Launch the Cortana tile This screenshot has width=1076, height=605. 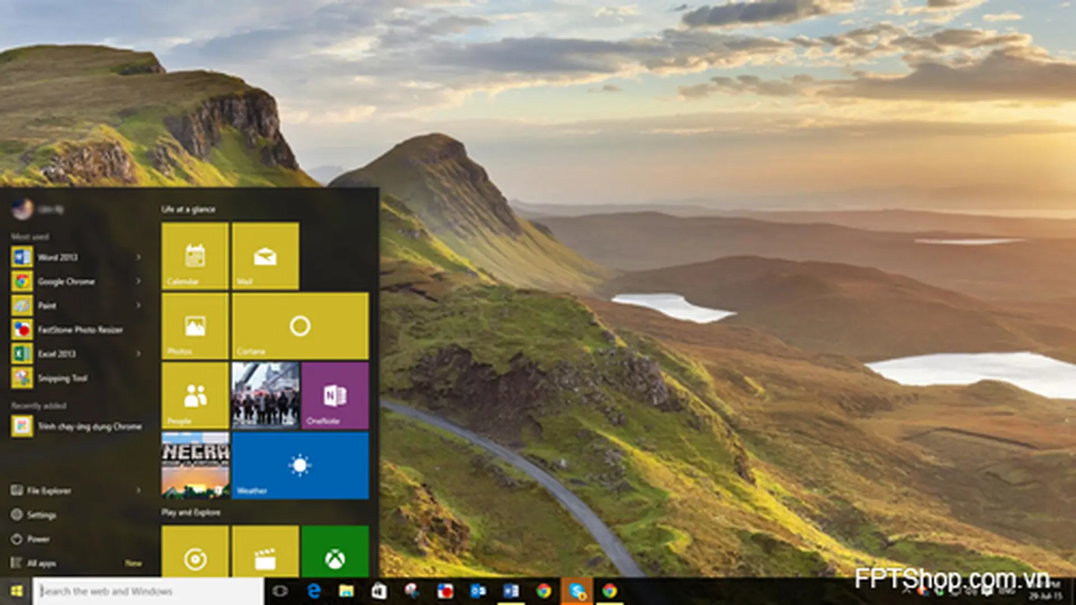(300, 326)
